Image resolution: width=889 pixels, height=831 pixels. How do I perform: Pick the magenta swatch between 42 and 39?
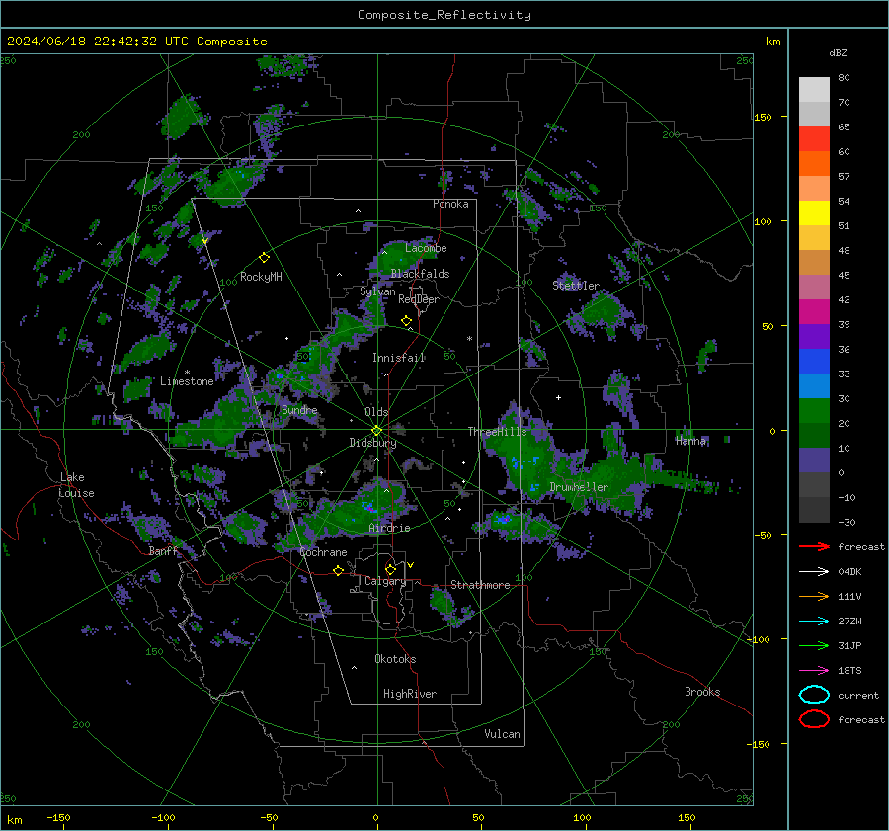tap(814, 311)
